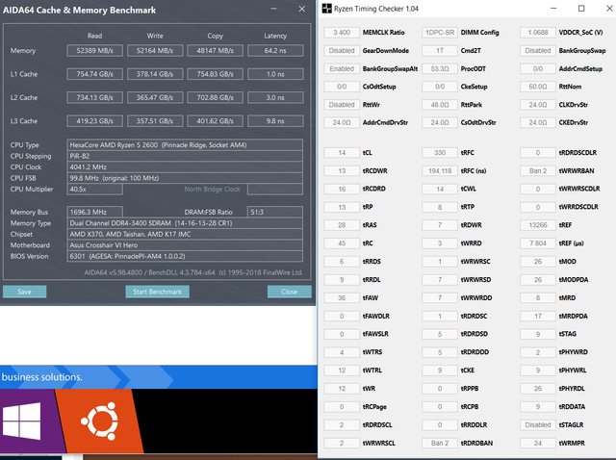Viewport: 616px width, 460px height.
Task: Click the Memory Type DDR4-3400 field
Action: click(185, 223)
